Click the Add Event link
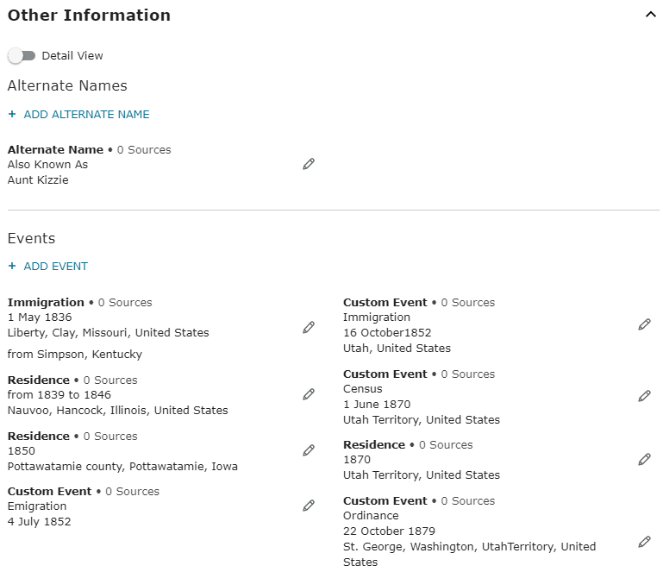 (55, 267)
